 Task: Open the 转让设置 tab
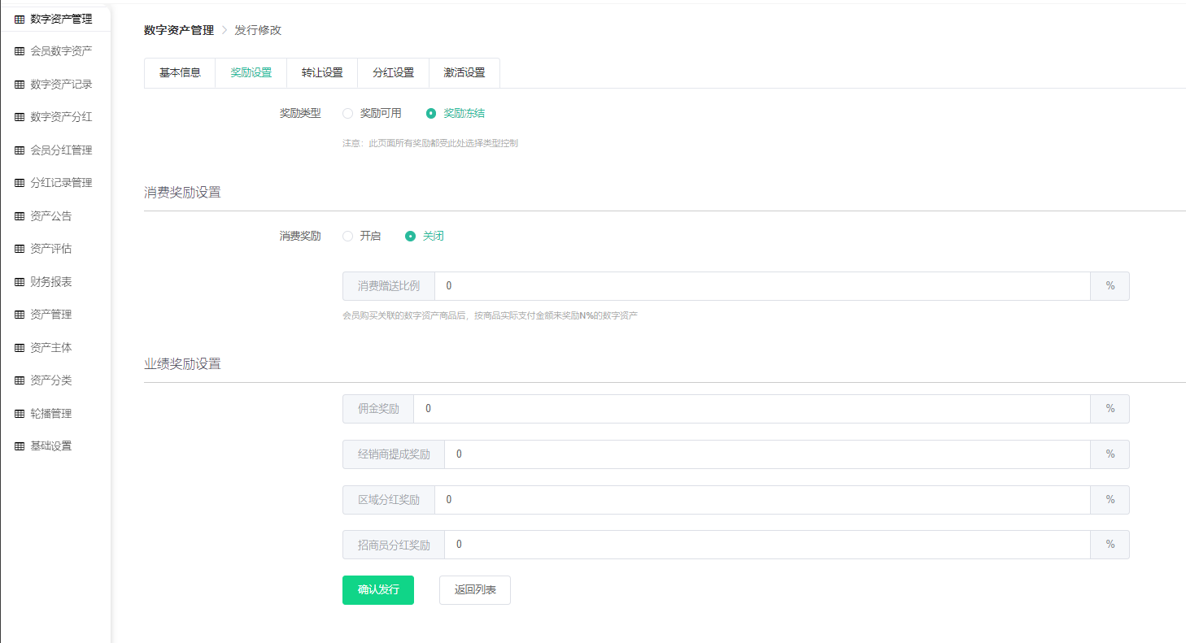(322, 72)
